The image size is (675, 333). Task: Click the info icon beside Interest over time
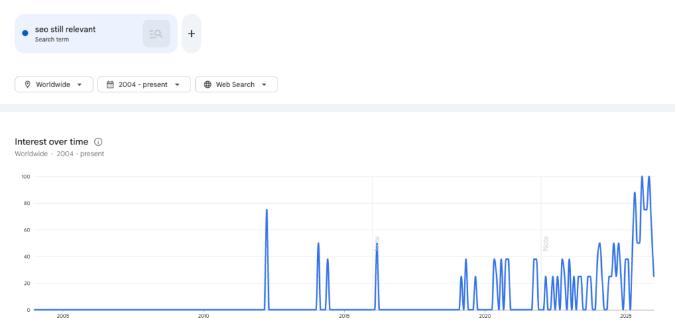point(98,142)
